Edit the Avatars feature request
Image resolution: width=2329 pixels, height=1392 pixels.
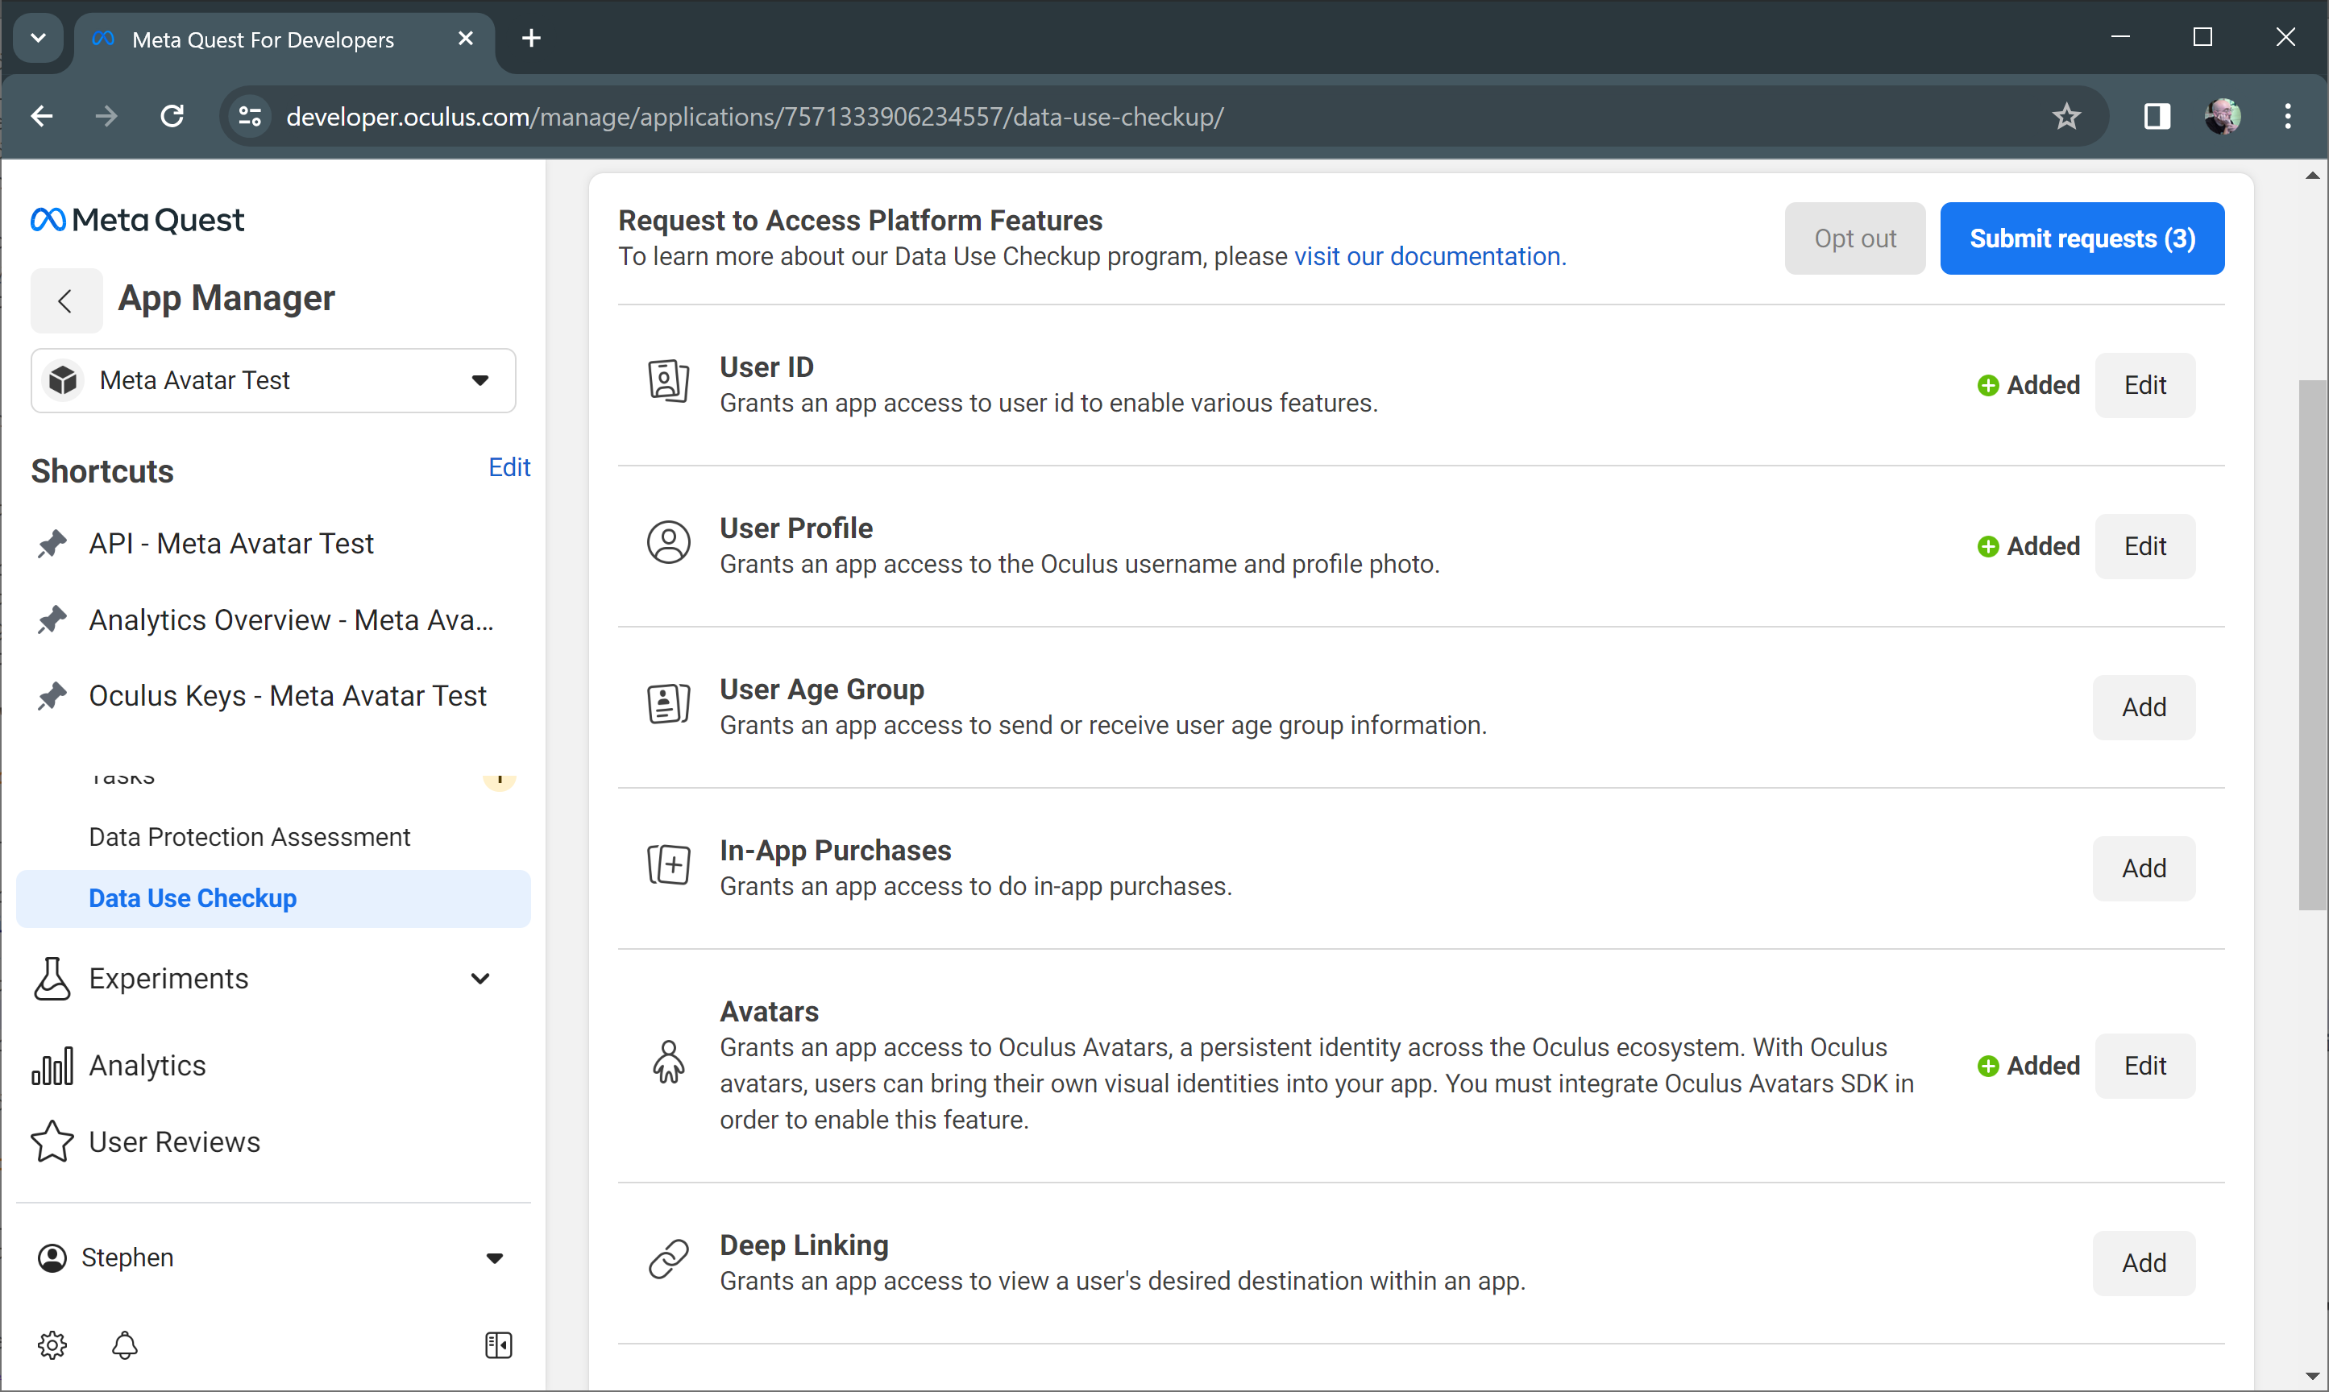(x=2144, y=1066)
